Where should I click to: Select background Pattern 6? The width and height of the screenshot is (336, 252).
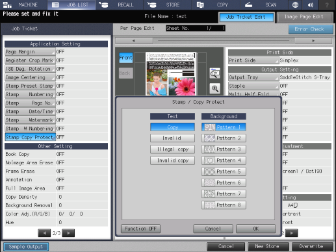click(x=224, y=183)
